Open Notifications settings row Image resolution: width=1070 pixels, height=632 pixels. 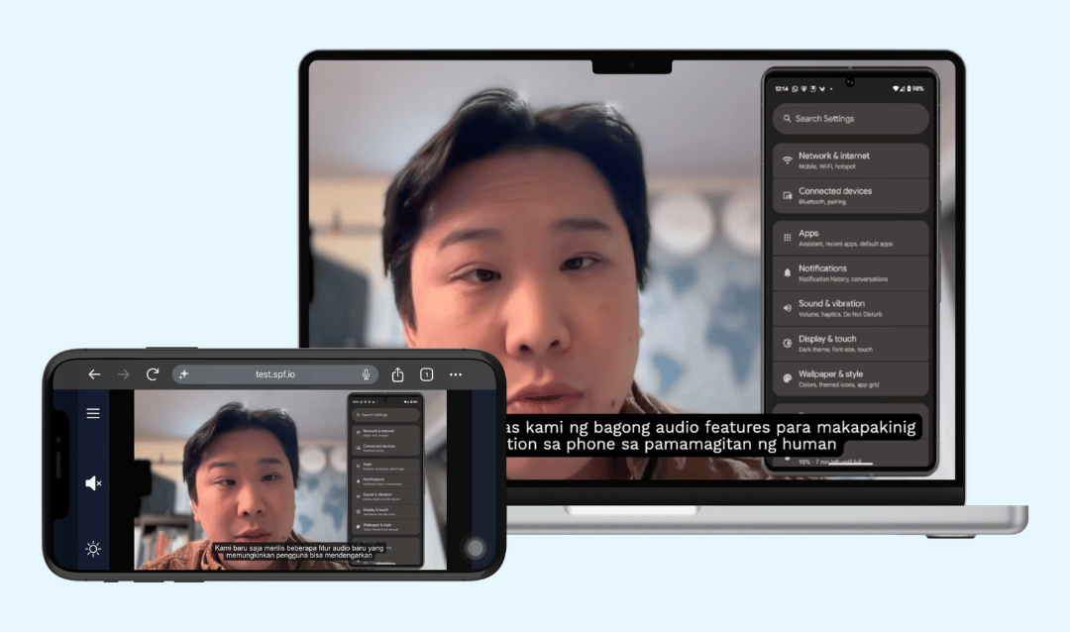851,273
